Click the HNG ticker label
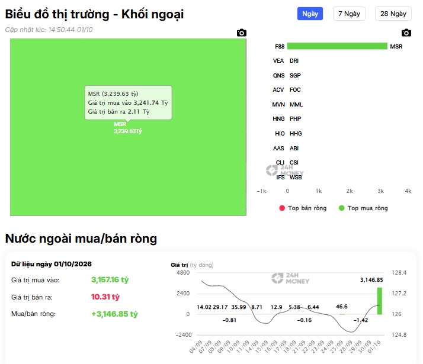This screenshot has width=423, height=364. pos(278,119)
